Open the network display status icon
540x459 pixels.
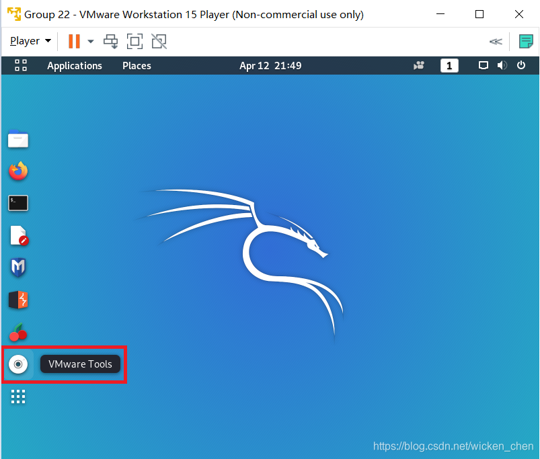pyautogui.click(x=484, y=65)
